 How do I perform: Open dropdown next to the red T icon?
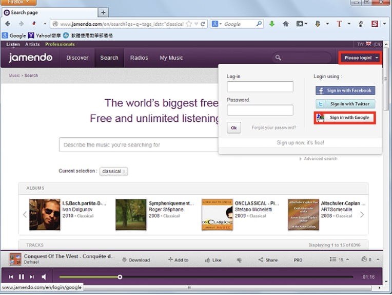[x=349, y=24]
